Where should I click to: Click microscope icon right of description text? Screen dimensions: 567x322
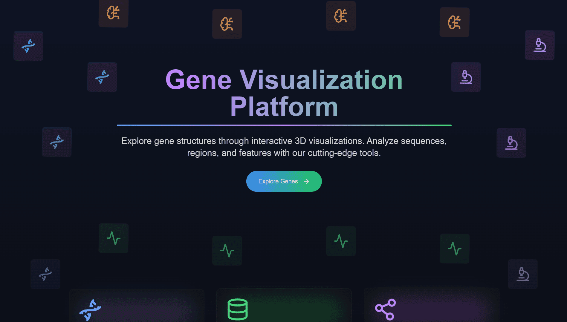[511, 143]
